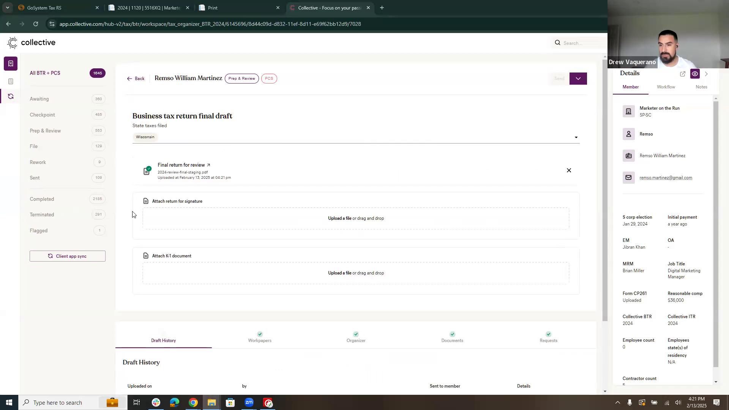
Task: Collapse Details panel with right chevron
Action: coord(706,74)
